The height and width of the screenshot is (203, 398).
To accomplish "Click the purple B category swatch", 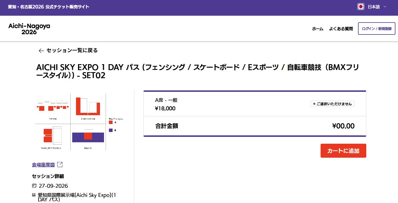I will (111, 130).
